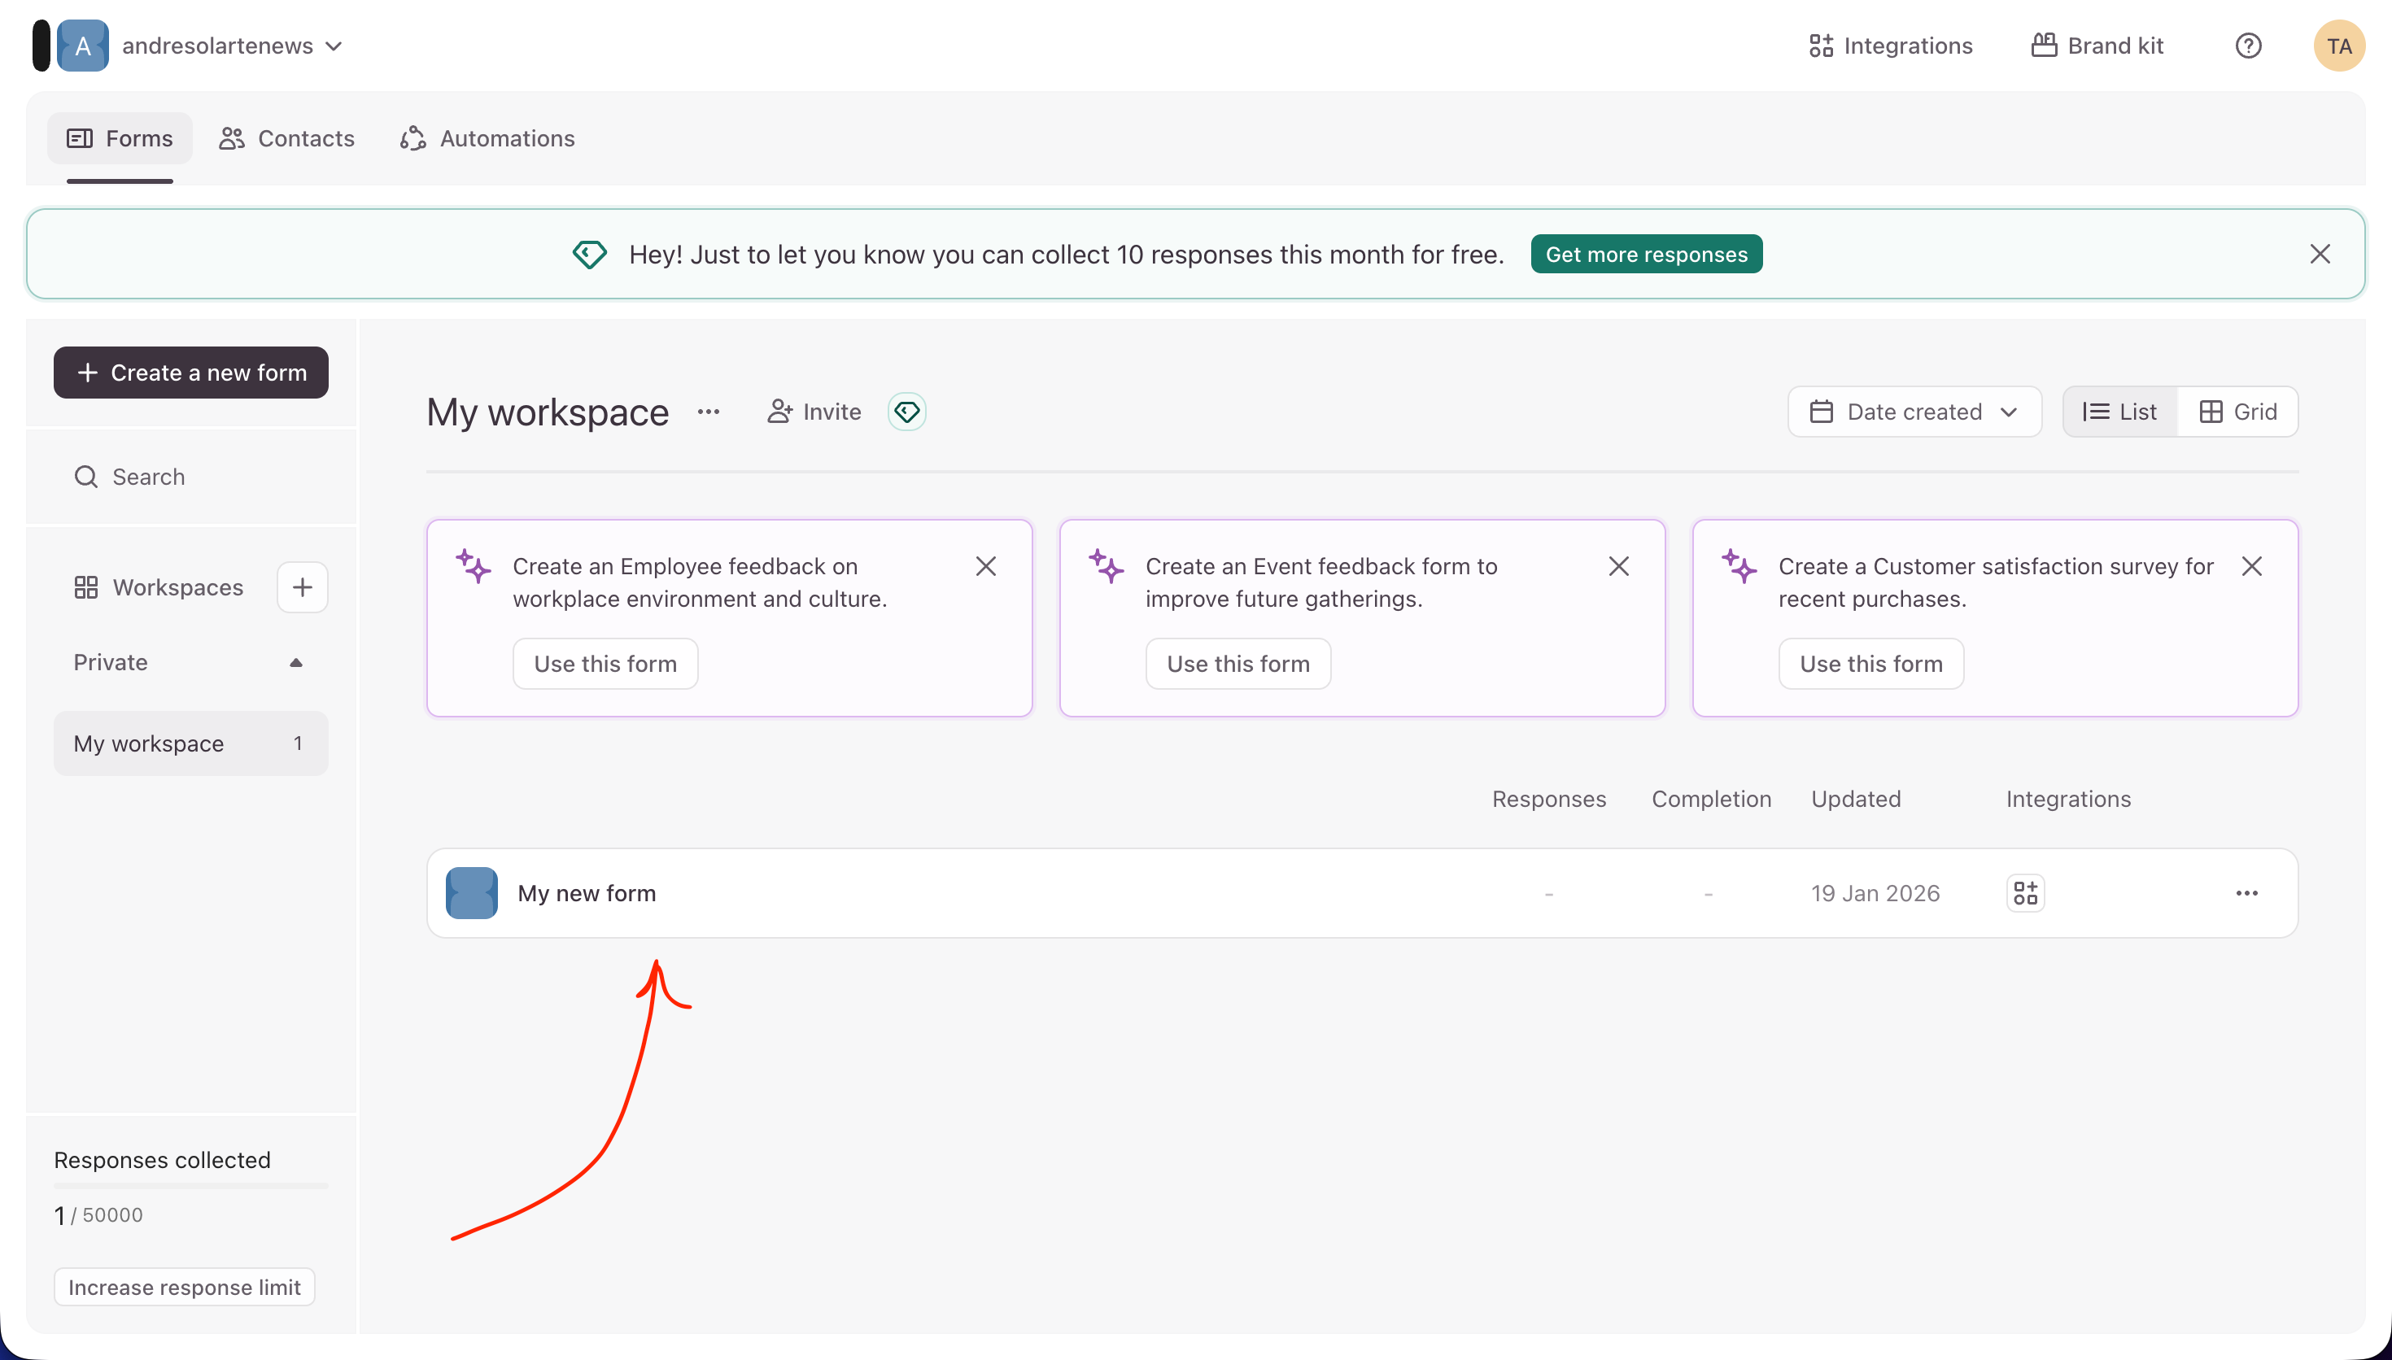Click the diamond upgrade icon near Invite
The image size is (2392, 1360).
(906, 412)
